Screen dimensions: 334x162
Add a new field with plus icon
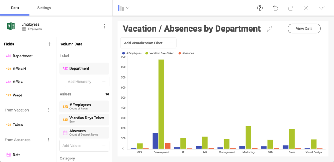(49, 44)
